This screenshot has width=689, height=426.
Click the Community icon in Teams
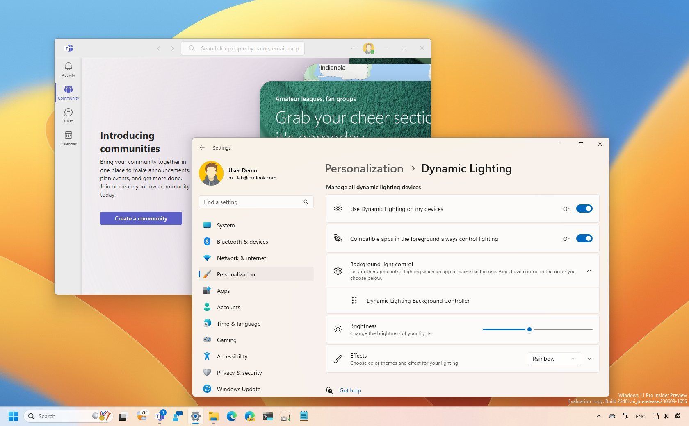pos(68,92)
